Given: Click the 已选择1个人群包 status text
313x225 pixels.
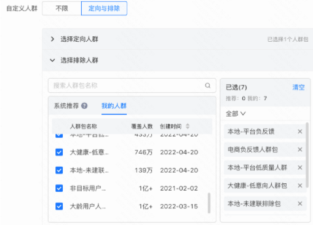Looking at the screenshot, I should pos(288,39).
